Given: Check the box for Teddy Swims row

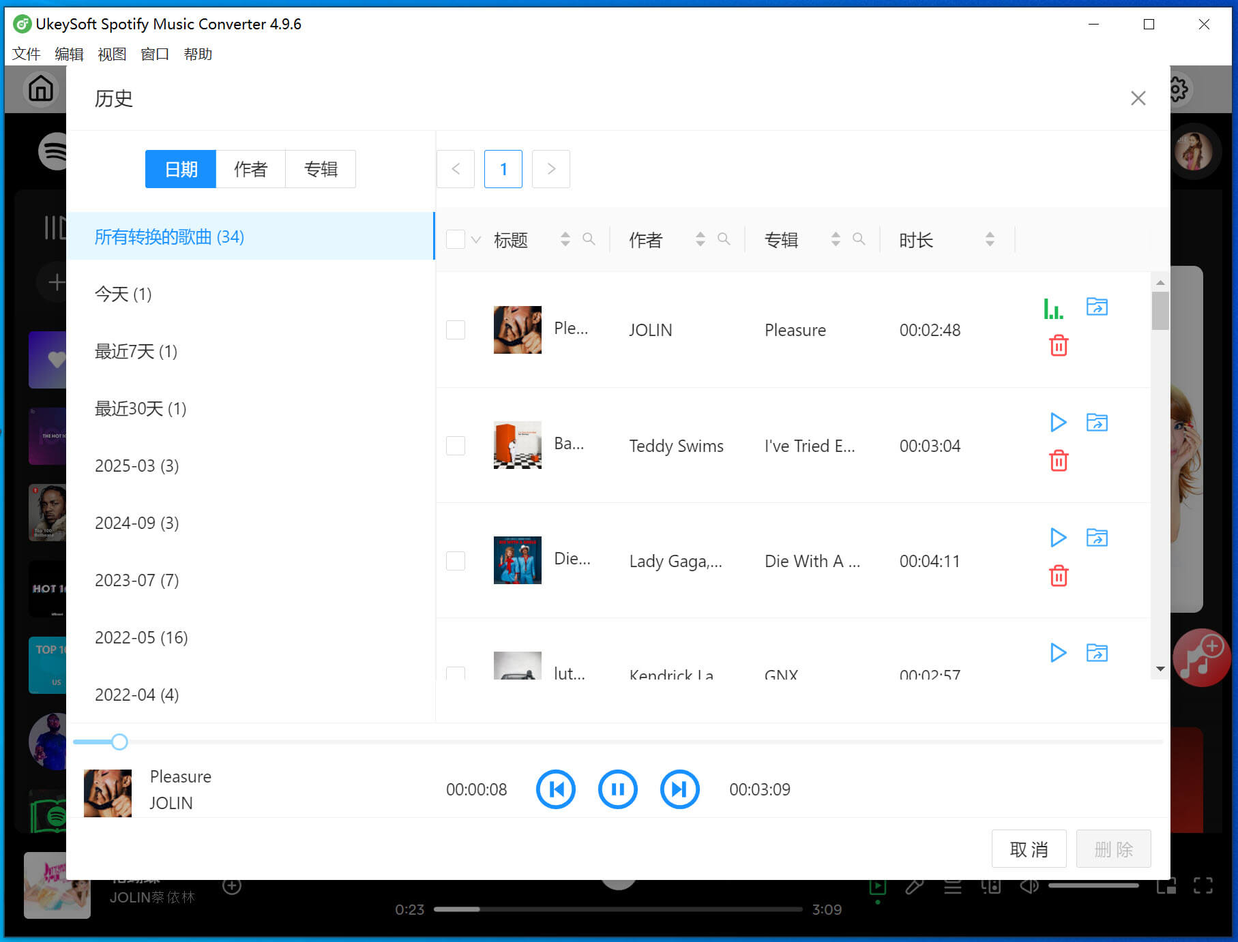Looking at the screenshot, I should click(x=456, y=446).
